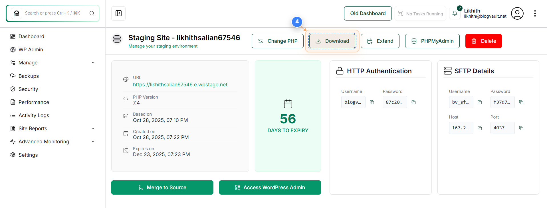Click the sidebar collapse panel icon
The height and width of the screenshot is (208, 547).
[118, 13]
